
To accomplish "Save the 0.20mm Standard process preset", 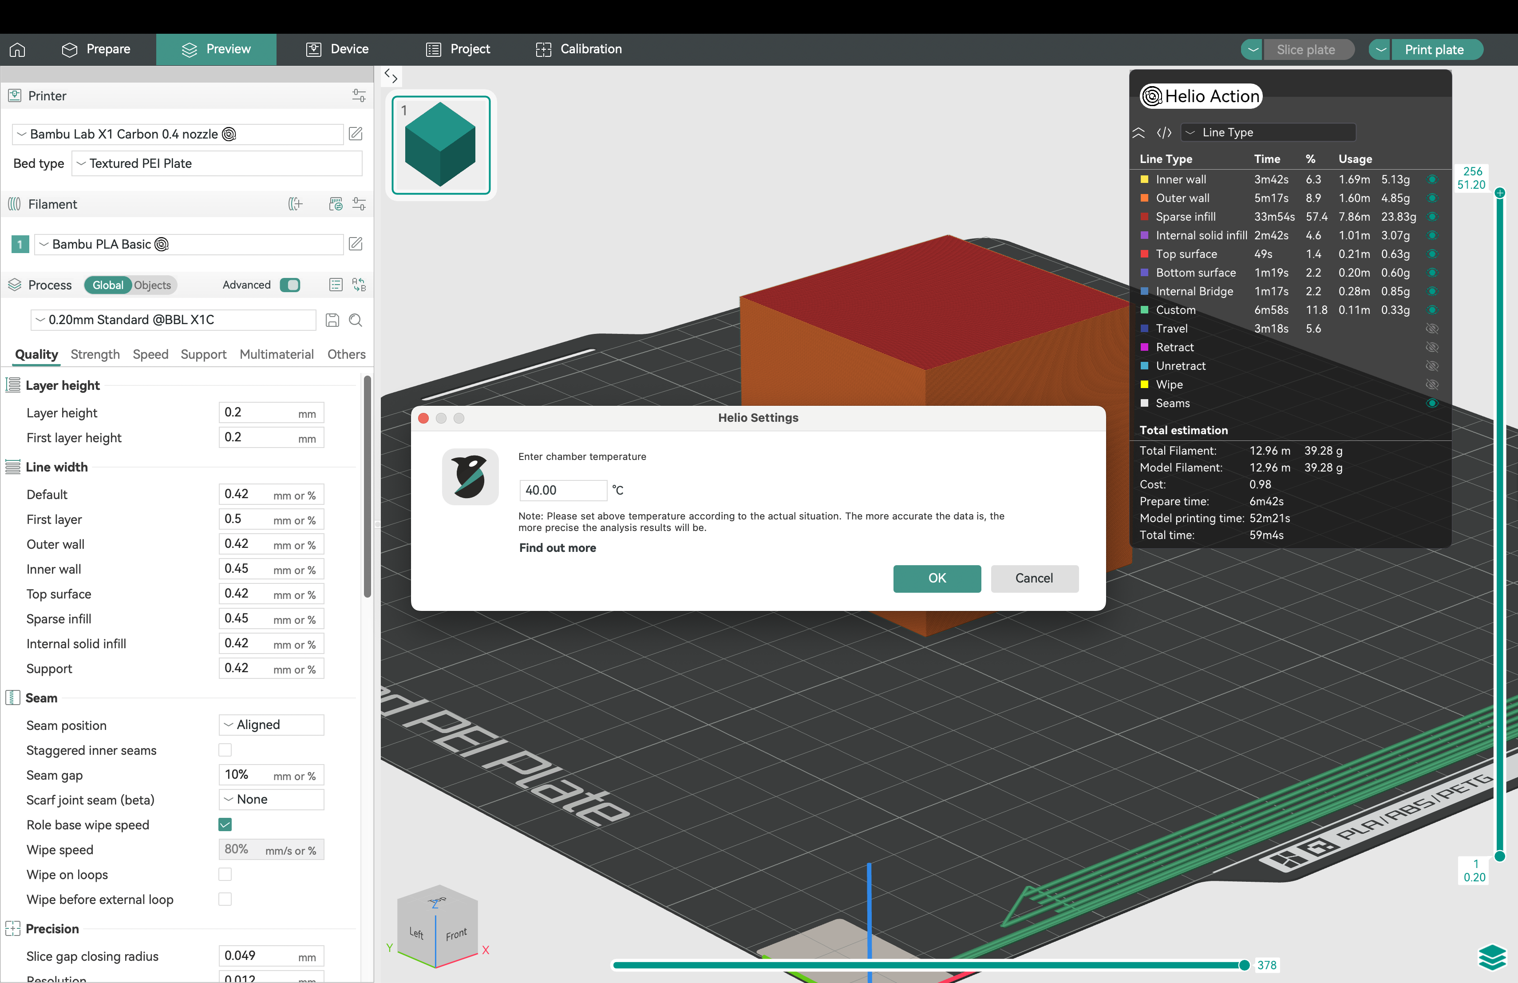I will click(x=332, y=320).
